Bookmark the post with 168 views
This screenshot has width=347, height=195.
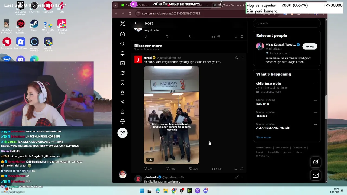[x=236, y=36]
